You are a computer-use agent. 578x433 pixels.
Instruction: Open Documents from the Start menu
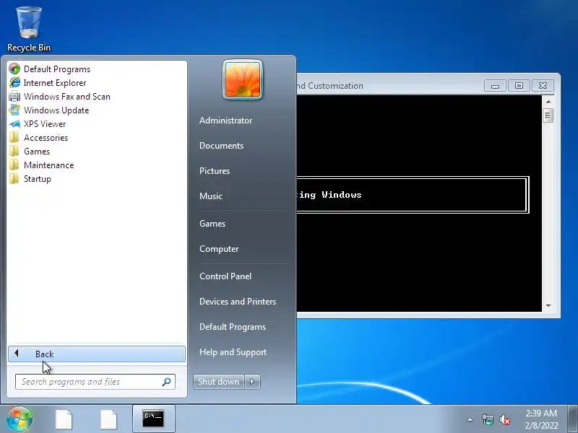221,146
